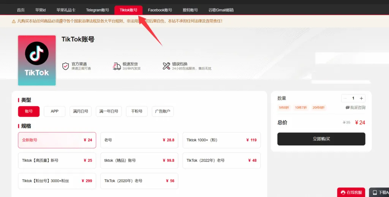Click the 下载A download app button

(379, 192)
